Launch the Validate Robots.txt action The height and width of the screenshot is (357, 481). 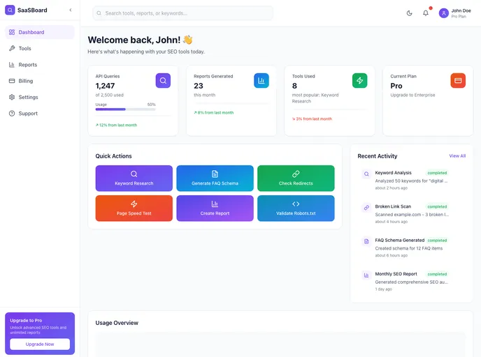[296, 208]
